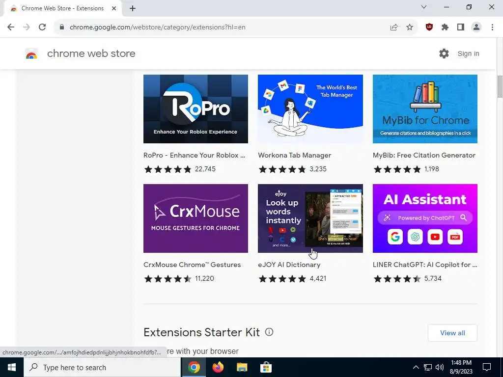
Task: Select the Chrome Web Store - Extensions tab
Action: tap(62, 8)
